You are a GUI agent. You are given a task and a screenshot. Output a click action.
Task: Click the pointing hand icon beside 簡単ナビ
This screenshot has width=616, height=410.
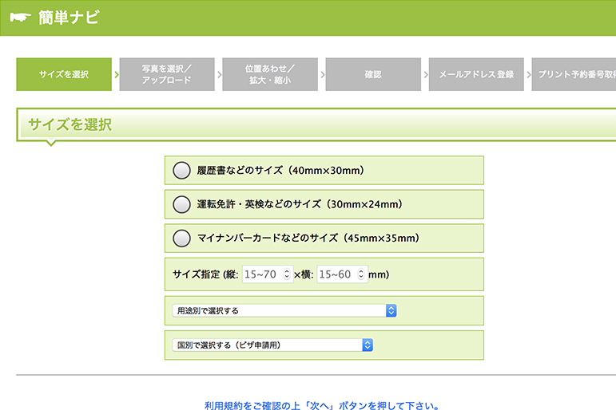(x=20, y=18)
